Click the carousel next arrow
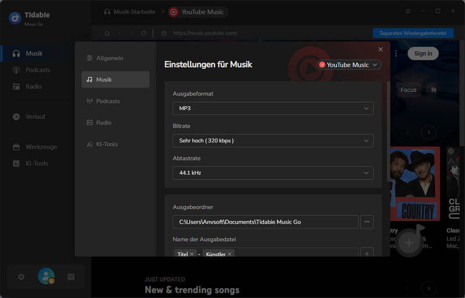Screen dimensions: 465x298 click(428, 132)
